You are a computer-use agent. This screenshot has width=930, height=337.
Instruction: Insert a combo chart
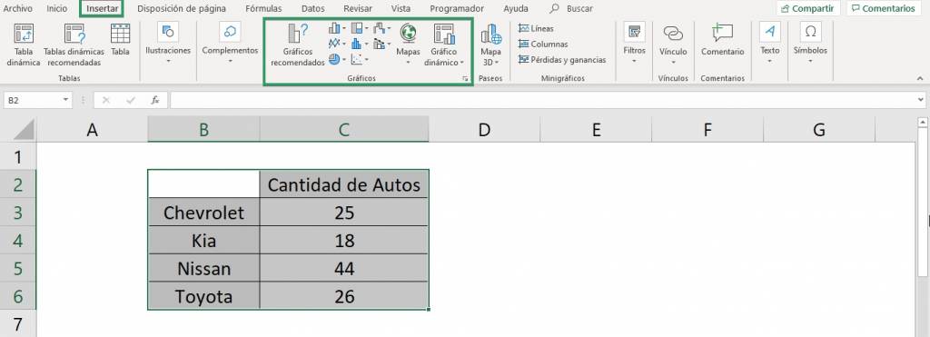381,44
